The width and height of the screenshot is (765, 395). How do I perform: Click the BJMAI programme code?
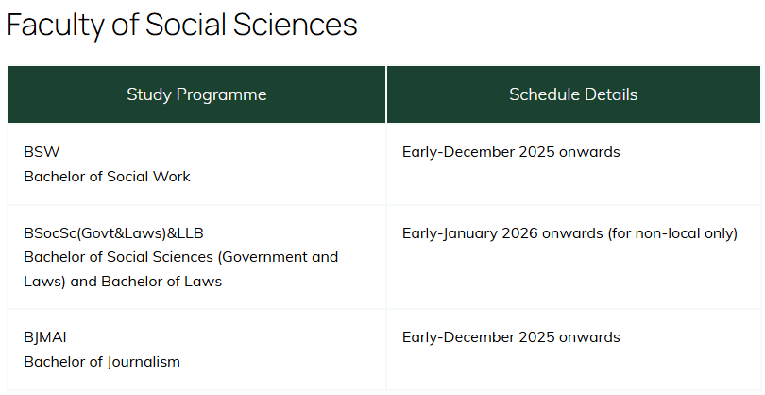click(45, 337)
